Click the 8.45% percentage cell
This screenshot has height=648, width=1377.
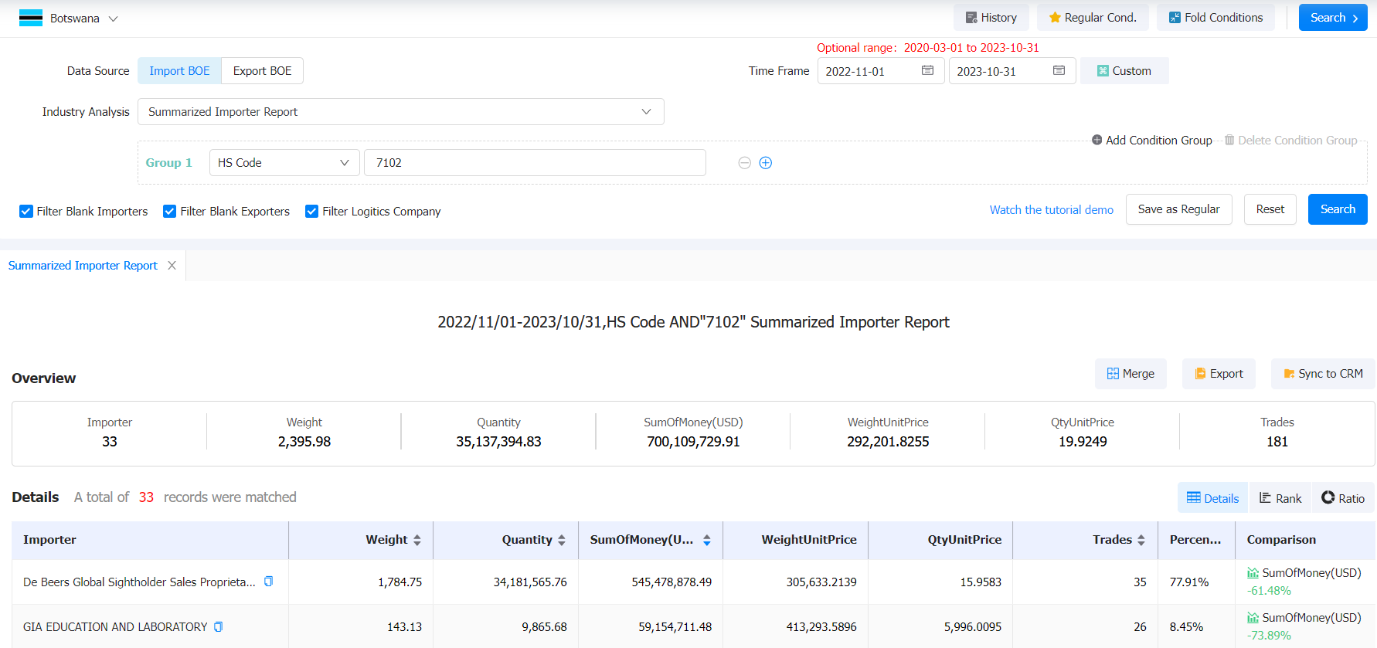1186,627
